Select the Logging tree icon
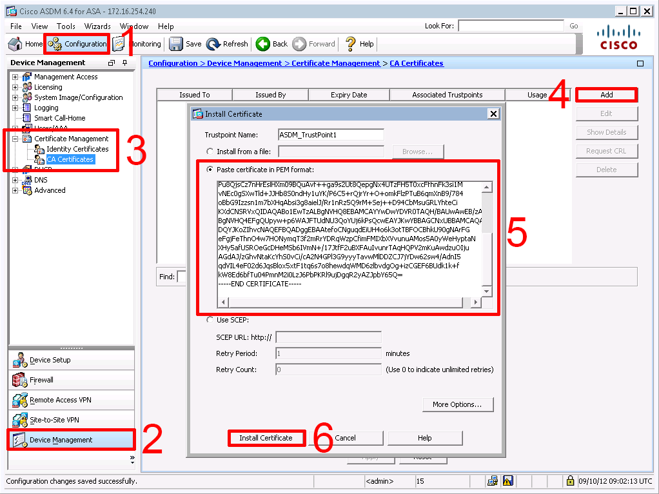This screenshot has height=494, width=659. (27, 108)
